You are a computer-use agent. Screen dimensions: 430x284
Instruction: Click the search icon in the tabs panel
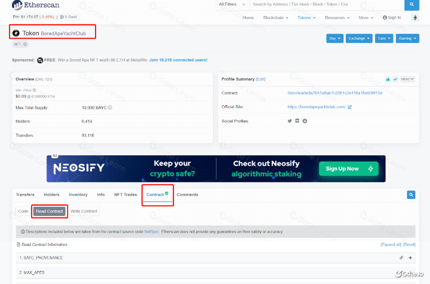click(x=411, y=195)
